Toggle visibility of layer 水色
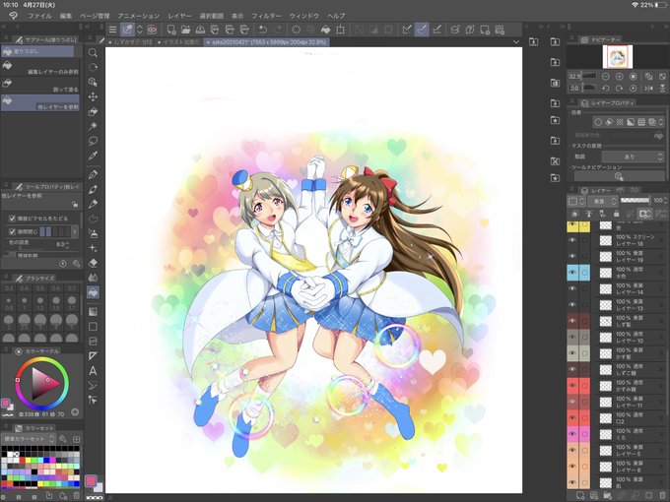The height and width of the screenshot is (502, 670). click(x=572, y=272)
